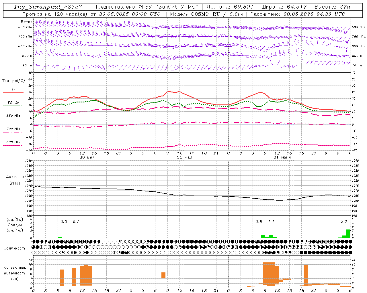This screenshot has width=367, height=293.
Task: Click the Ветер panel label
Action: [27, 22]
